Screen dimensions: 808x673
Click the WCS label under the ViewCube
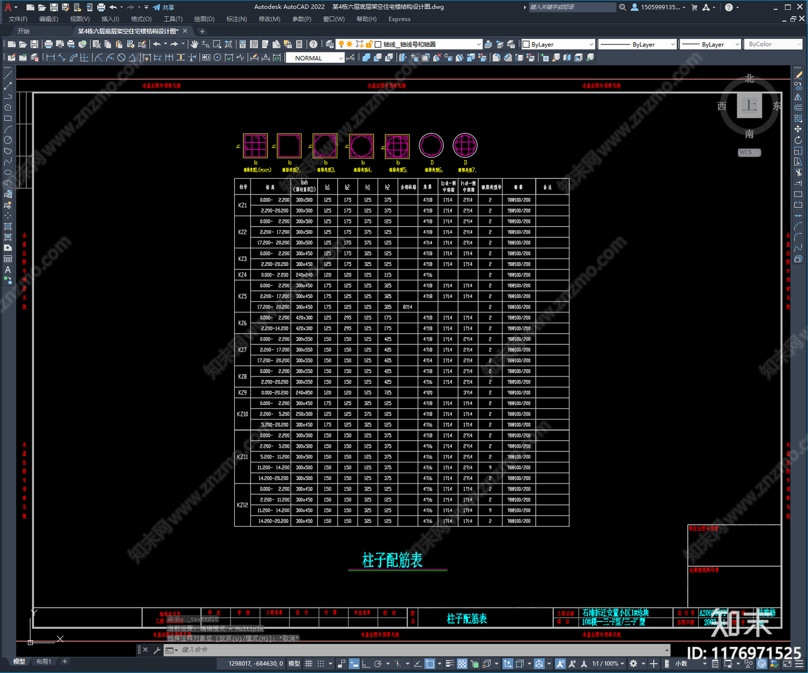pos(749,152)
